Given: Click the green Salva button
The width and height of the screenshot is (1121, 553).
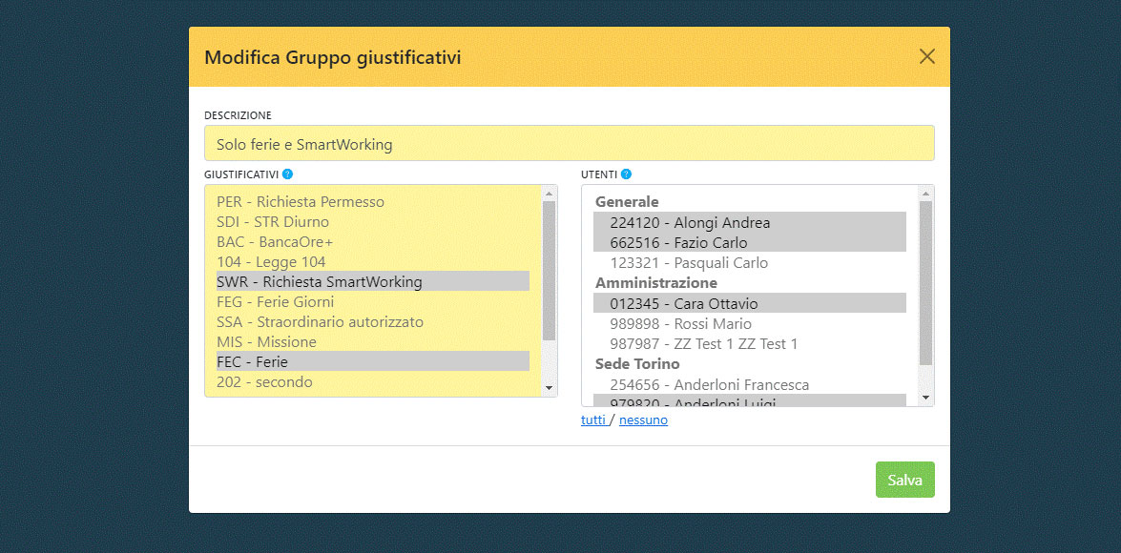Looking at the screenshot, I should 904,480.
